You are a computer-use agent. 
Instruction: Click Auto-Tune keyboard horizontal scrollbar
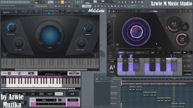pos(51,70)
